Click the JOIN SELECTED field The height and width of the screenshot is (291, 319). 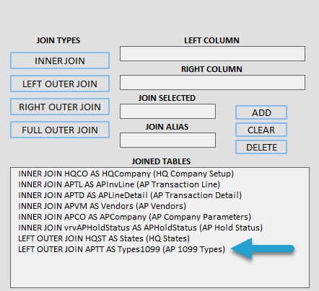168,112
